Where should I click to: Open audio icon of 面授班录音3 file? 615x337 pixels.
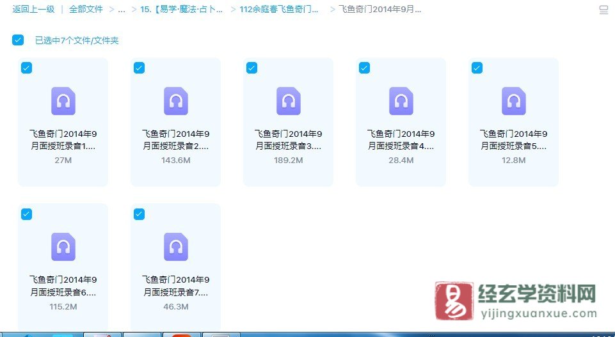click(288, 101)
